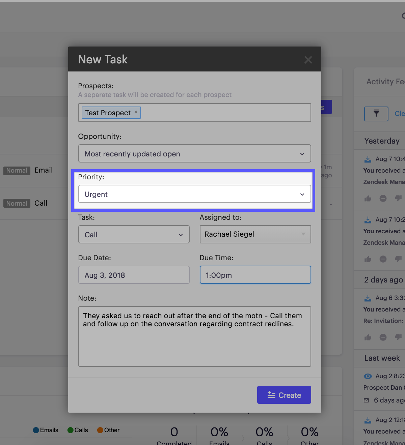
Task: Click the Due Date field
Action: point(134,275)
